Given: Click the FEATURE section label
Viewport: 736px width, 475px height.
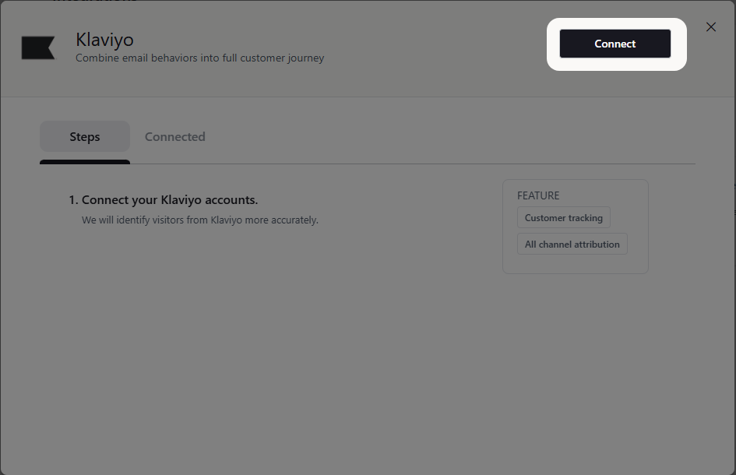Looking at the screenshot, I should (537, 195).
